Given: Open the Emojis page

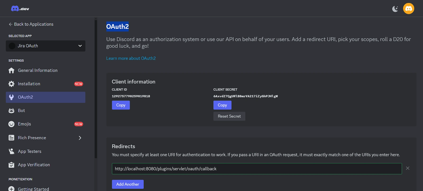Looking at the screenshot, I should click(x=45, y=124).
